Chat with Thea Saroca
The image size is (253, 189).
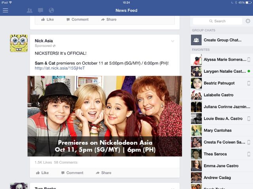coord(222,154)
